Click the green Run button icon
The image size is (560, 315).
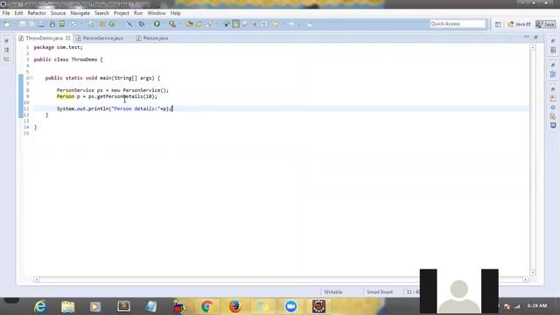157,24
